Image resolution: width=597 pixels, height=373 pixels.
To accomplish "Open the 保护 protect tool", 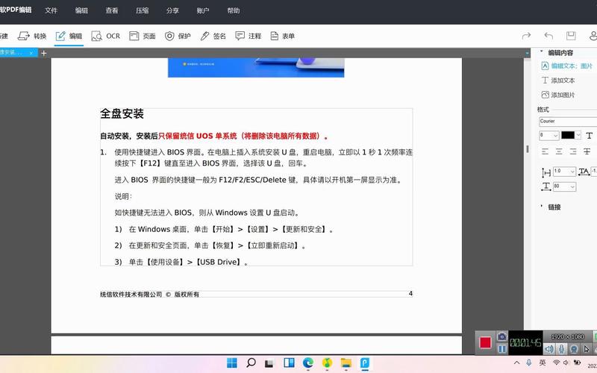I will coord(178,36).
